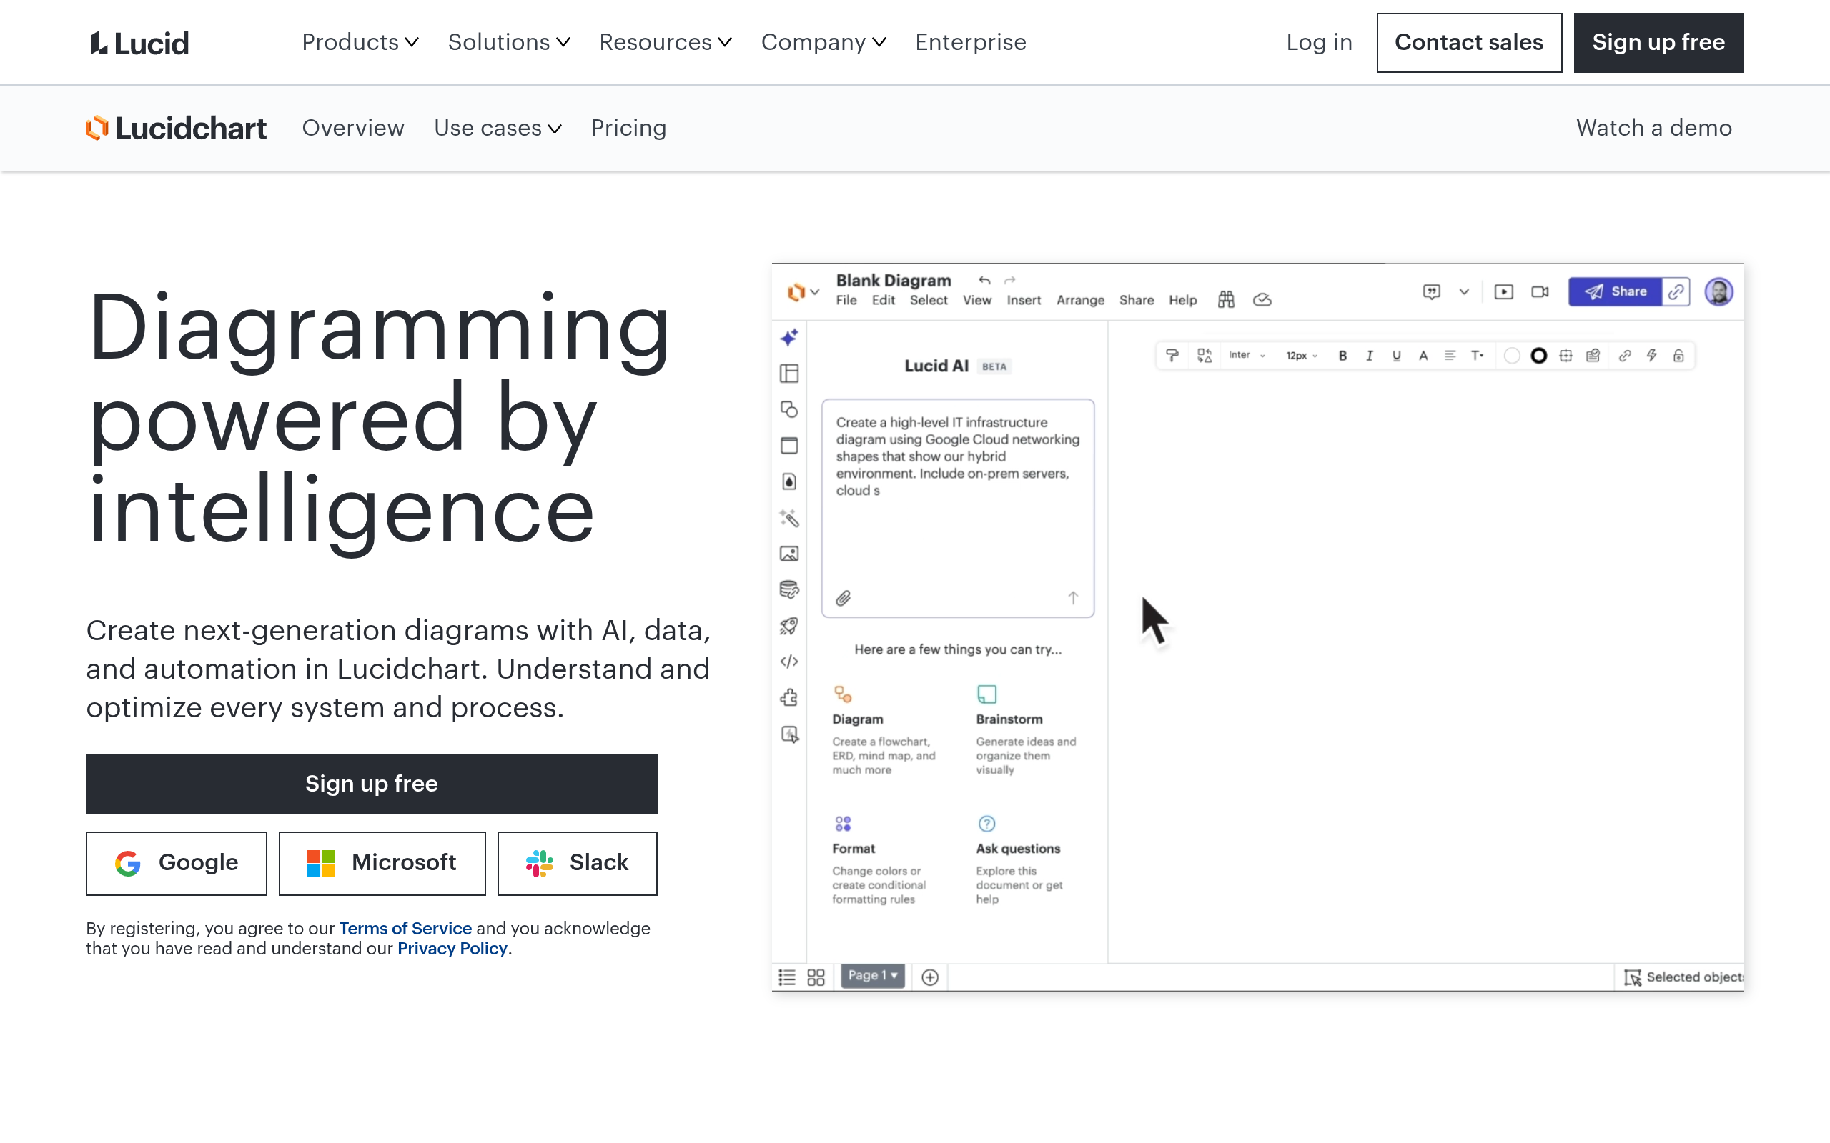Click the format painter icon in toolbar

(x=1172, y=355)
